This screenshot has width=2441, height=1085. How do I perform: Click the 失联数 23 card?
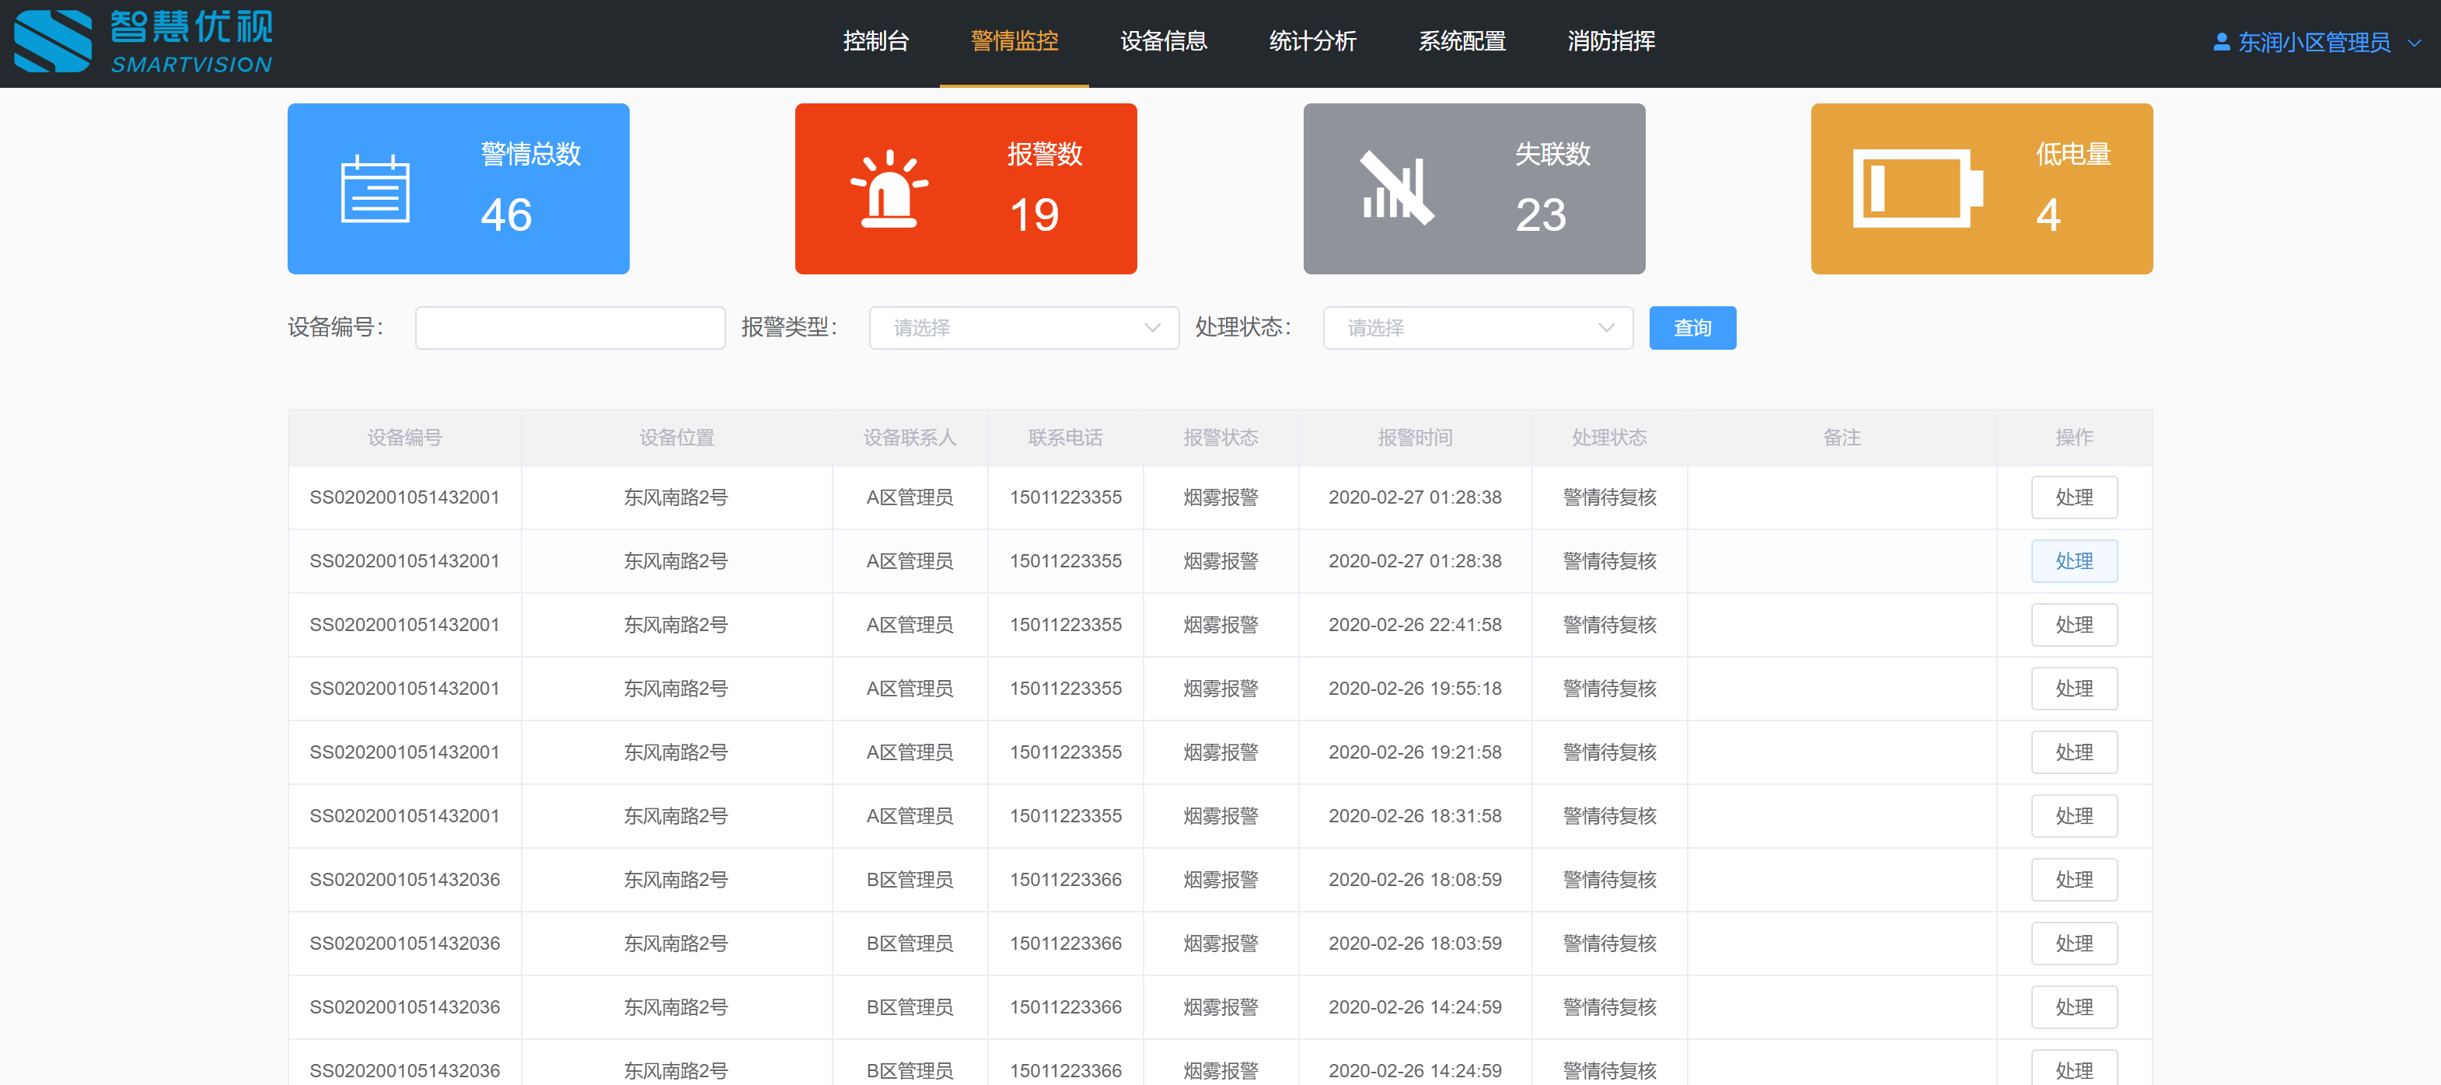pos(1473,189)
